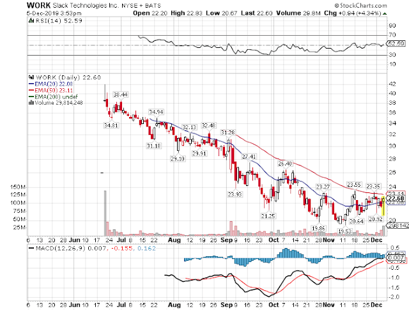Click the WORK (Daily) 22.60 legend
The image size is (409, 310).
click(68, 77)
